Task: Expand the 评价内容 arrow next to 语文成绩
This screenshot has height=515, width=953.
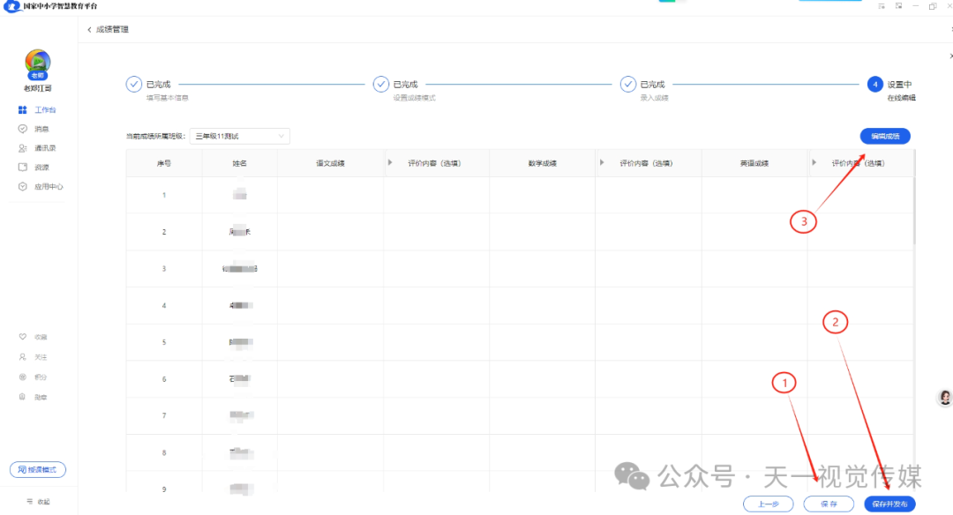Action: coord(389,162)
